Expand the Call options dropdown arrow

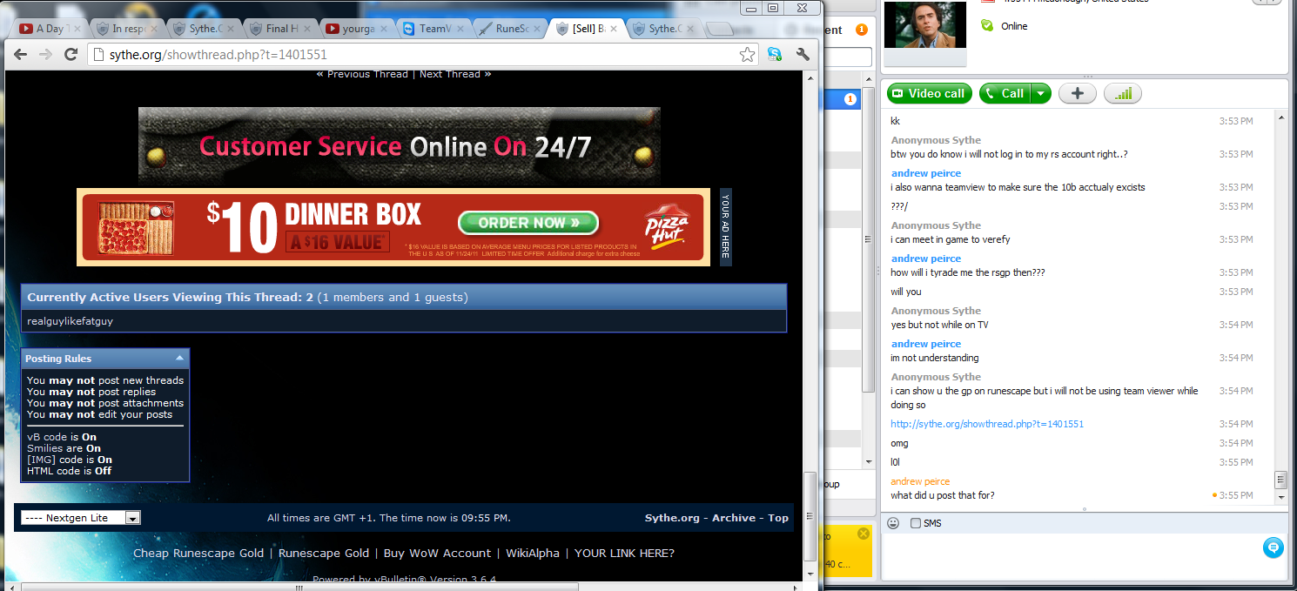pos(1041,93)
